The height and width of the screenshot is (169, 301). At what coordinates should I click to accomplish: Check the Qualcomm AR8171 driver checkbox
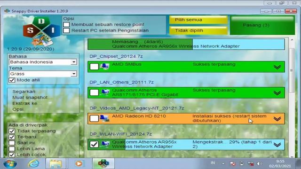[94, 92]
